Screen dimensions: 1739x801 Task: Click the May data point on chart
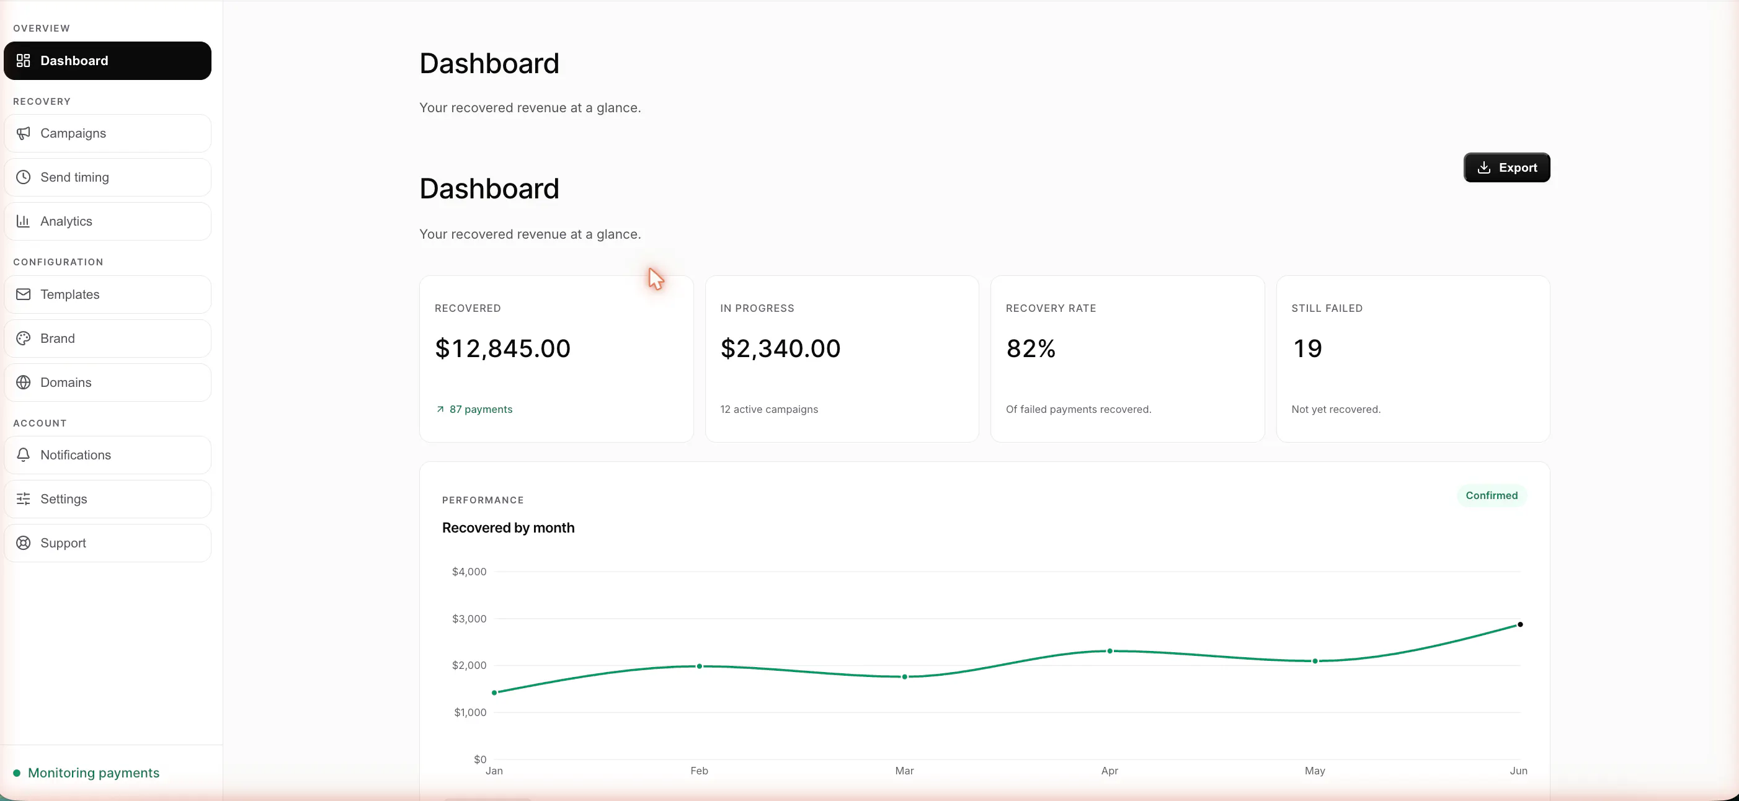(x=1315, y=661)
